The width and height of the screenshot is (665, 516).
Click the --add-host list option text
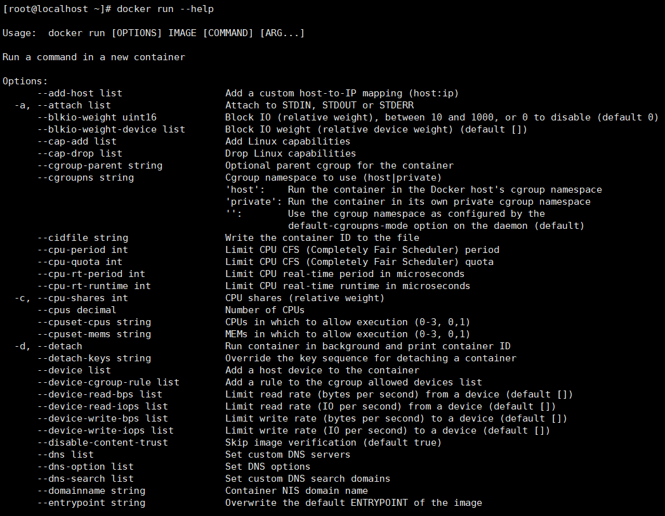pyautogui.click(x=80, y=93)
